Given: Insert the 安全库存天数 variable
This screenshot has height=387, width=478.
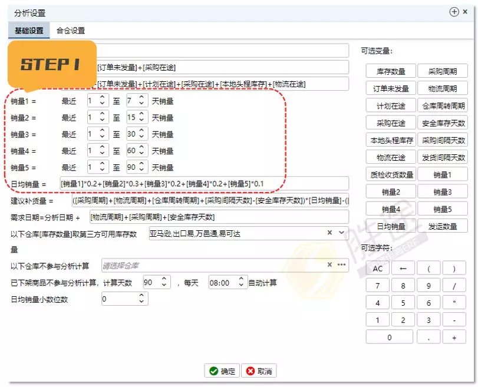Looking at the screenshot, I should pyautogui.click(x=444, y=123).
